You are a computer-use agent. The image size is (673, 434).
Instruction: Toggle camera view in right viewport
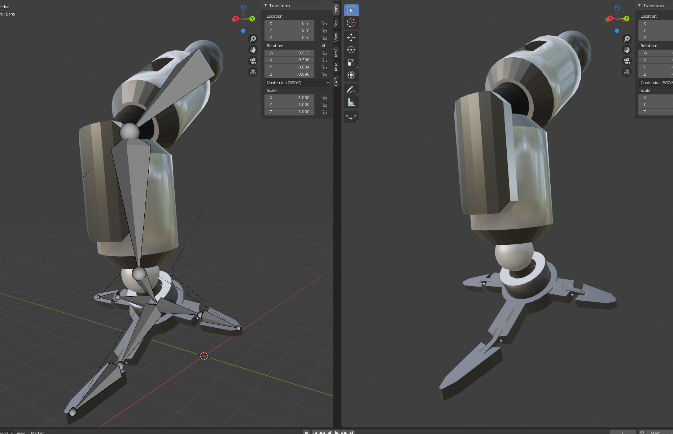627,61
